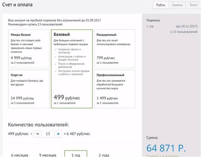Viewport: 201px width, 157px height.
Task: Choose the Расширенный plan card
Action: (115, 49)
